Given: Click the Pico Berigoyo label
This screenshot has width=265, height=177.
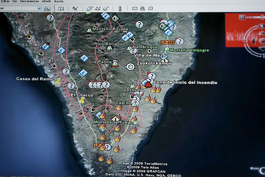Looking at the screenshot, I should [x=110, y=44].
